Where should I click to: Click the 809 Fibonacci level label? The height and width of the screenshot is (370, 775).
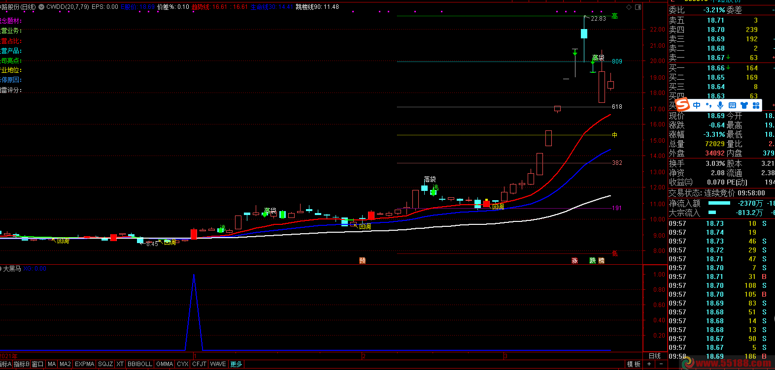pos(617,62)
